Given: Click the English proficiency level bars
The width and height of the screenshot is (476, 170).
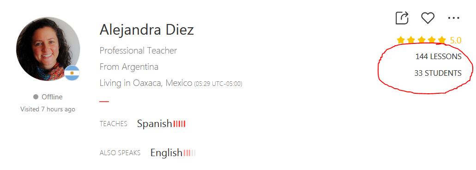Looking at the screenshot, I should [189, 153].
